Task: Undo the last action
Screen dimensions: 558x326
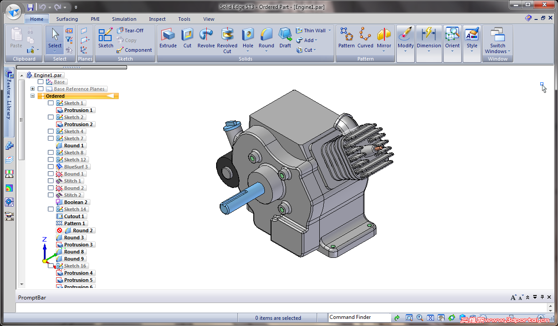Action: (42, 7)
